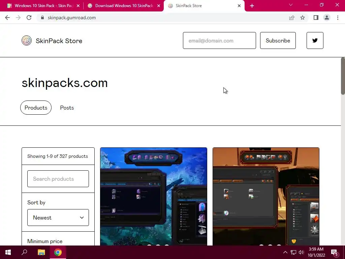Open a new tab with the plus icon

252,6
